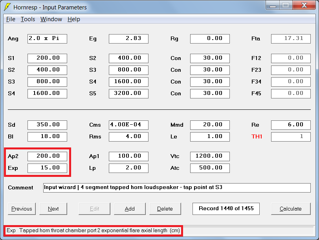Click the Con field in the F12 row

210,58
